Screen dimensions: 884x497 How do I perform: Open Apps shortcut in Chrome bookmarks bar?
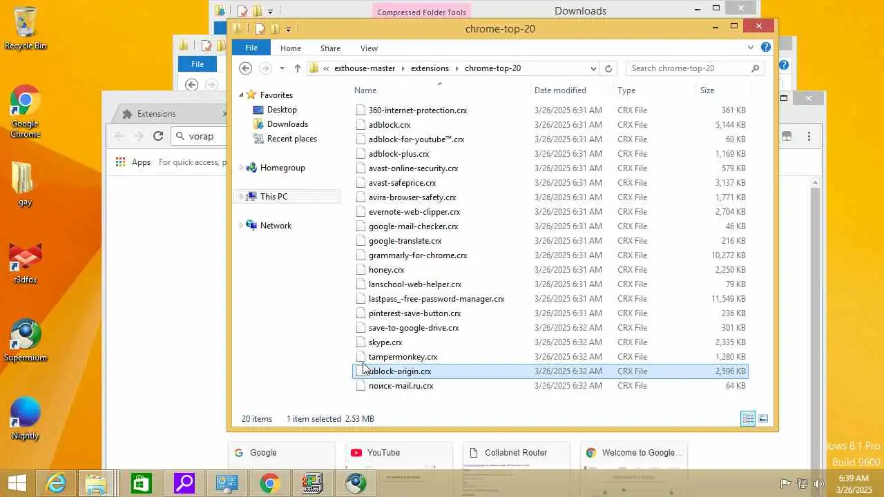tap(133, 162)
